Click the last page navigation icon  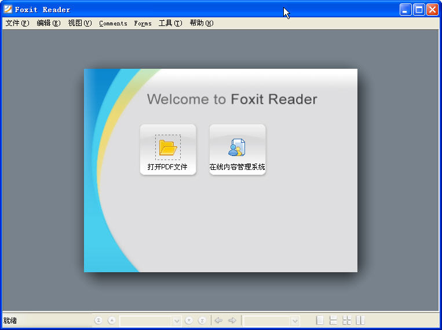tap(202, 320)
